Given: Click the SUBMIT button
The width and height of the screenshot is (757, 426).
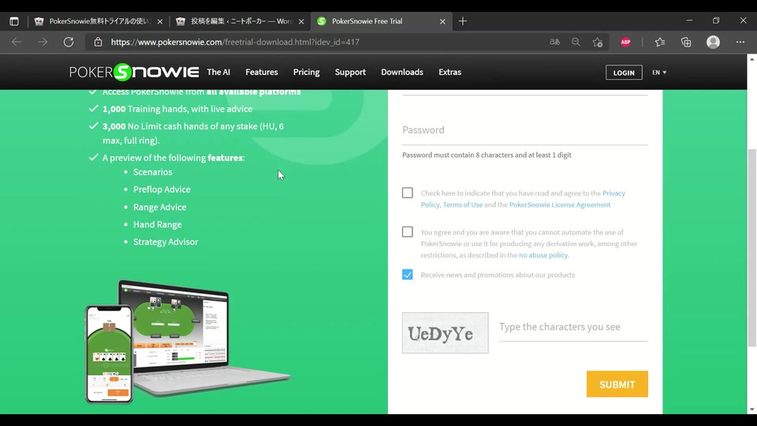Looking at the screenshot, I should point(617,384).
